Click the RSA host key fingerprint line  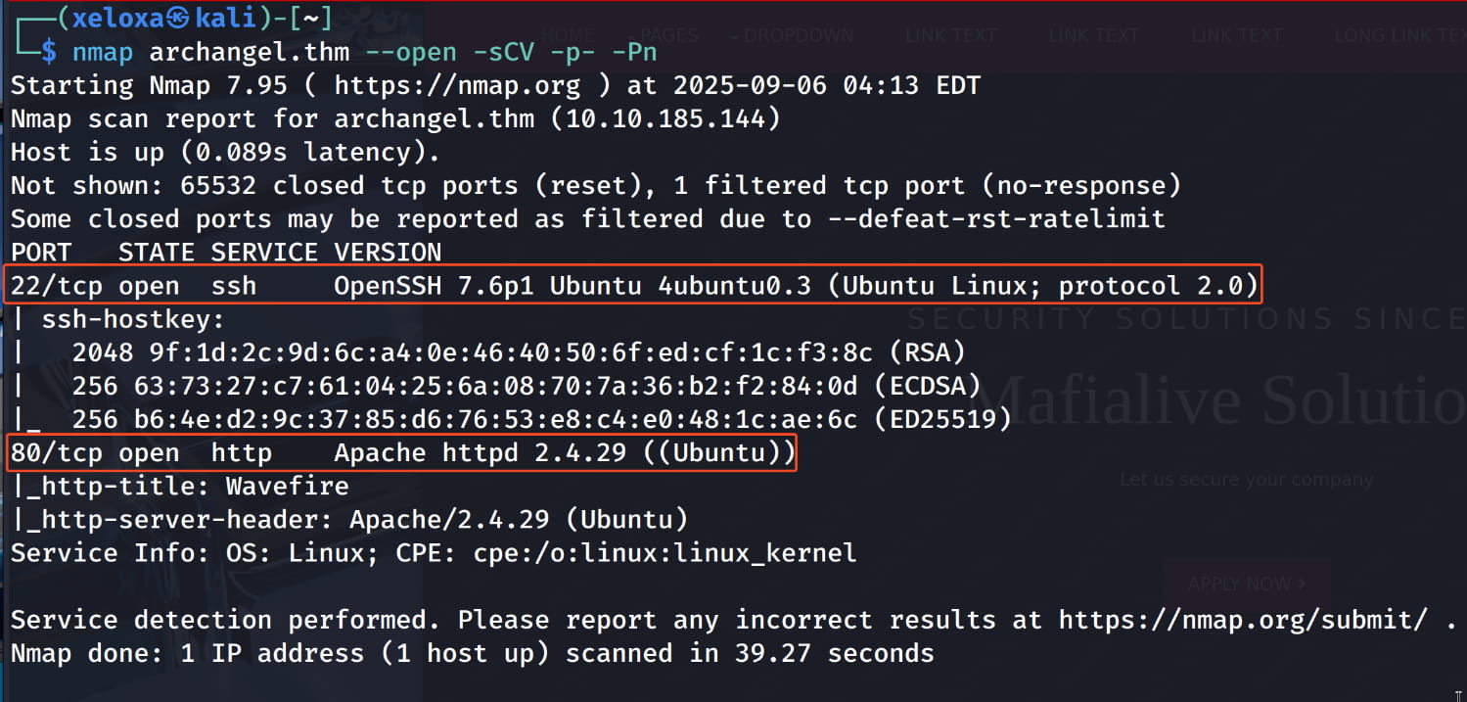pos(519,352)
